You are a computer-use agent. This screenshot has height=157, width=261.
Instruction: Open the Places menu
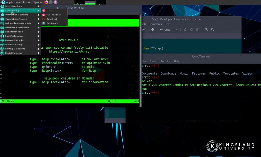[x=27, y=2]
